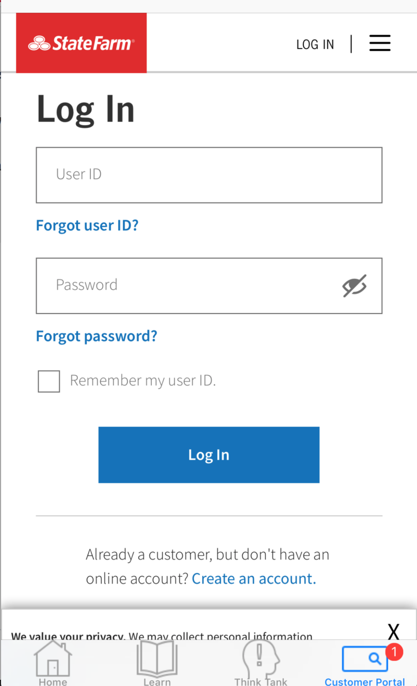Tap the red notification badge
This screenshot has height=686, width=417.
[394, 652]
